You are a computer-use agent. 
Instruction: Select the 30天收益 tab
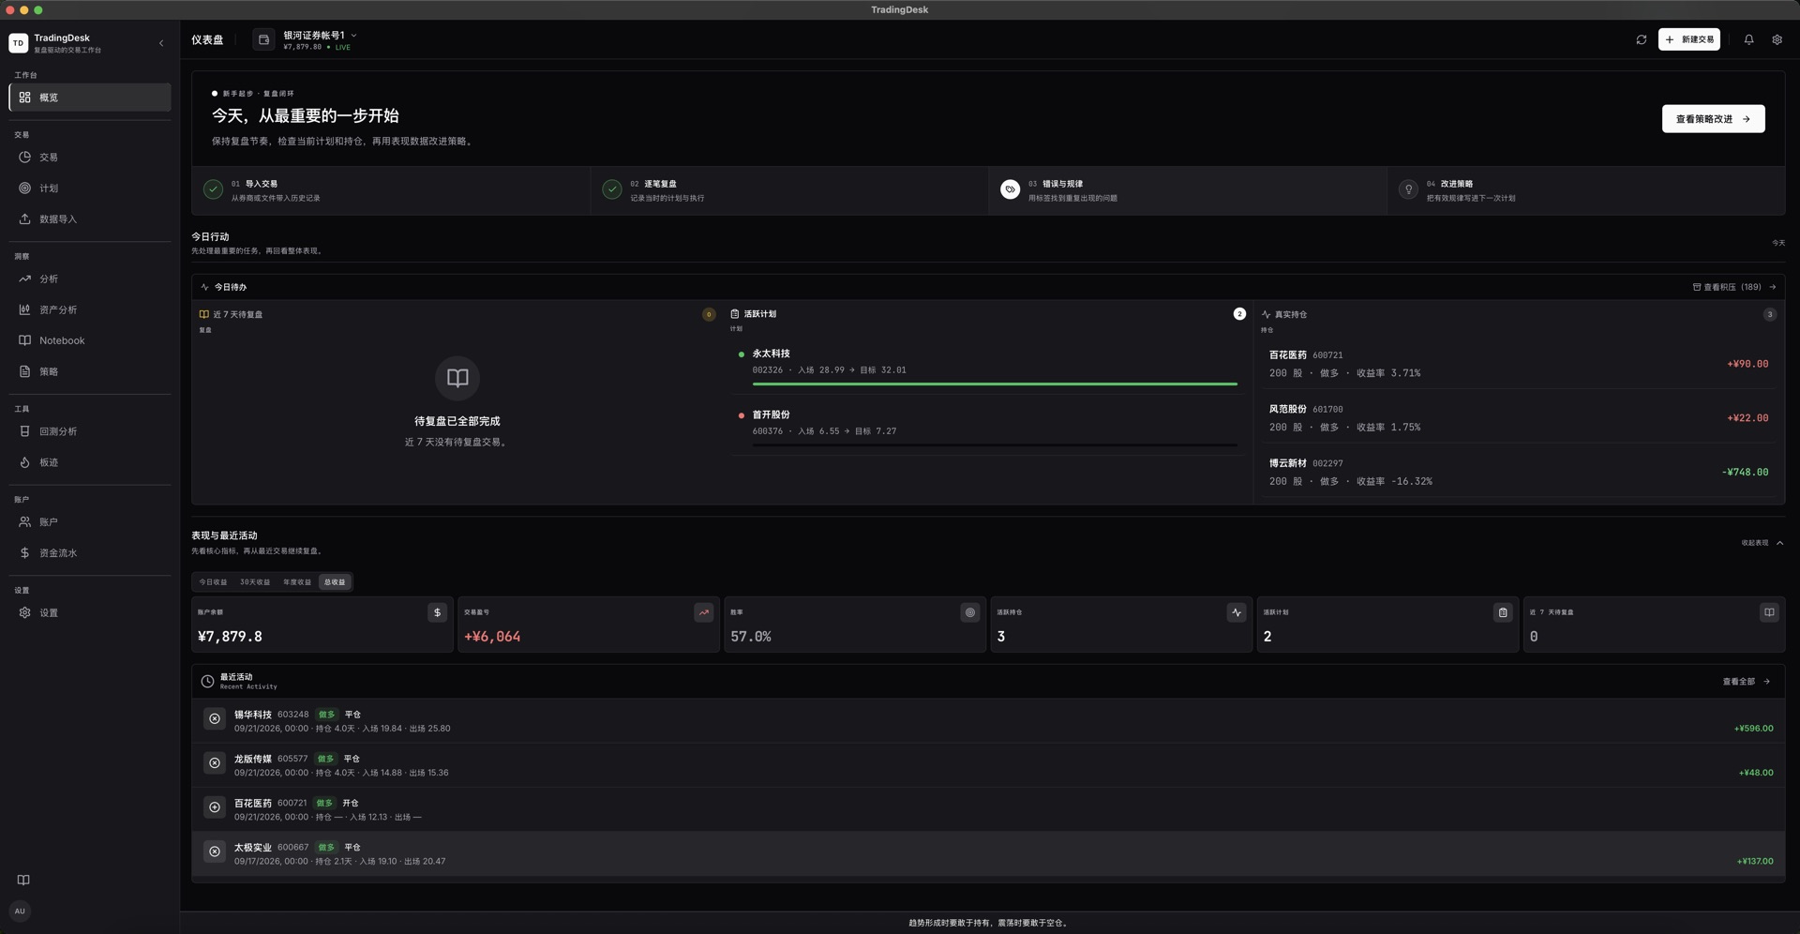coord(255,582)
